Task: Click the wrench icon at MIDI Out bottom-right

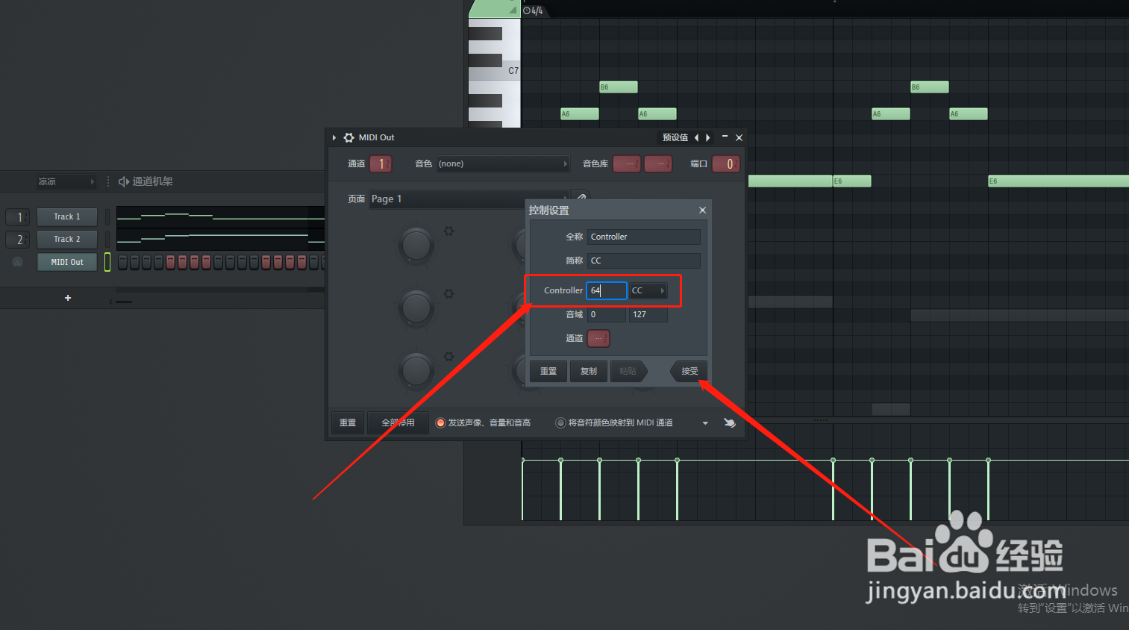Action: point(729,422)
